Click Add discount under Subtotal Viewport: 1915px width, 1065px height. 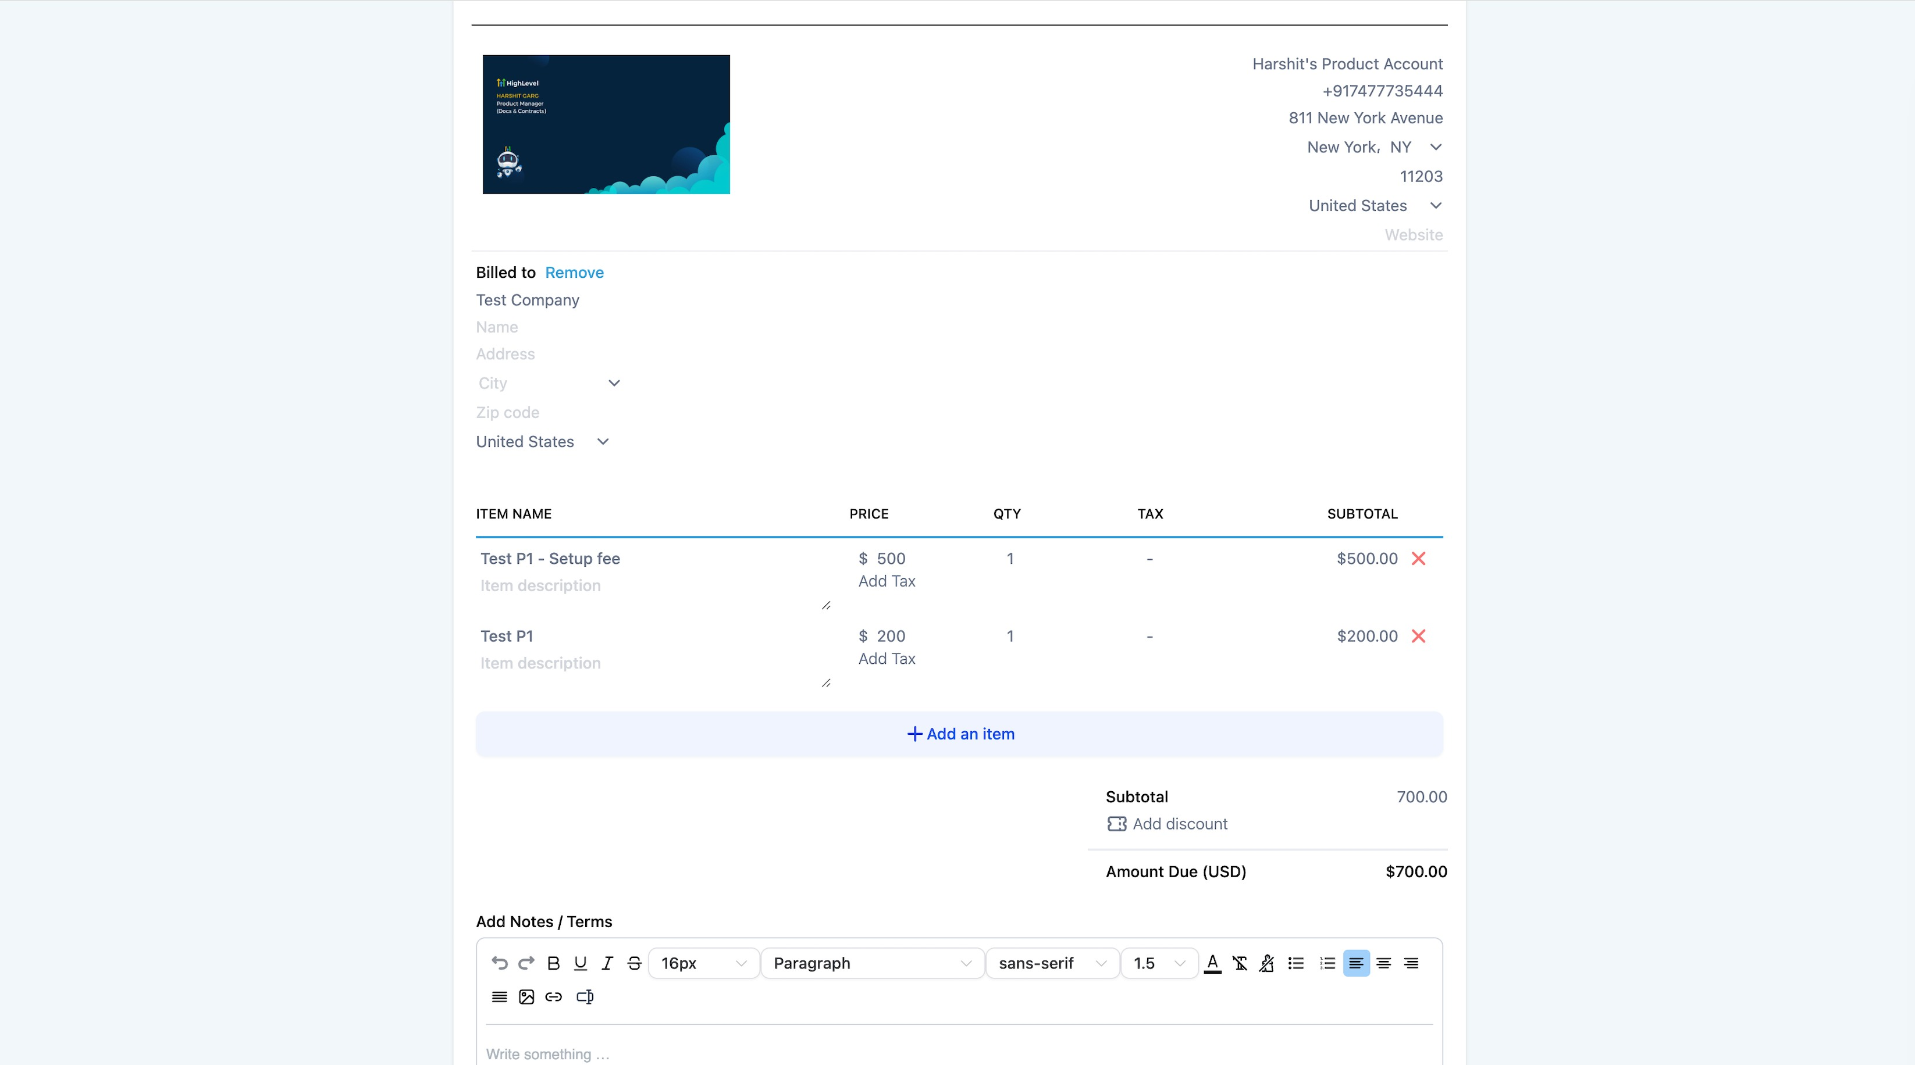(1179, 824)
